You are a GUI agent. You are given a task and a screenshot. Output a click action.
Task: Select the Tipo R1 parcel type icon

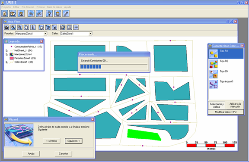[214, 53]
